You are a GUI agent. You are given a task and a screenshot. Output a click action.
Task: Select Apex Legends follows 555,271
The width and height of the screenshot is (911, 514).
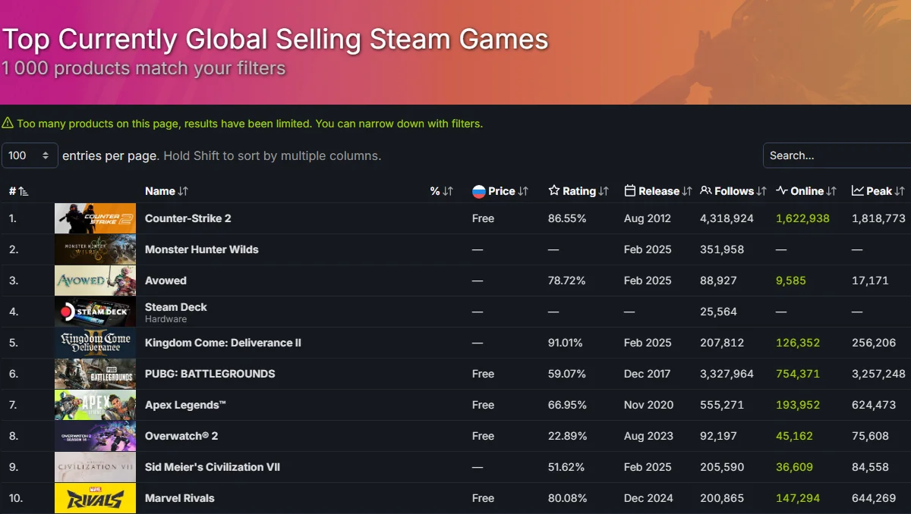point(722,405)
